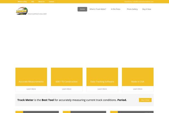
Task: Go to the About Us page
Action: 41,2
